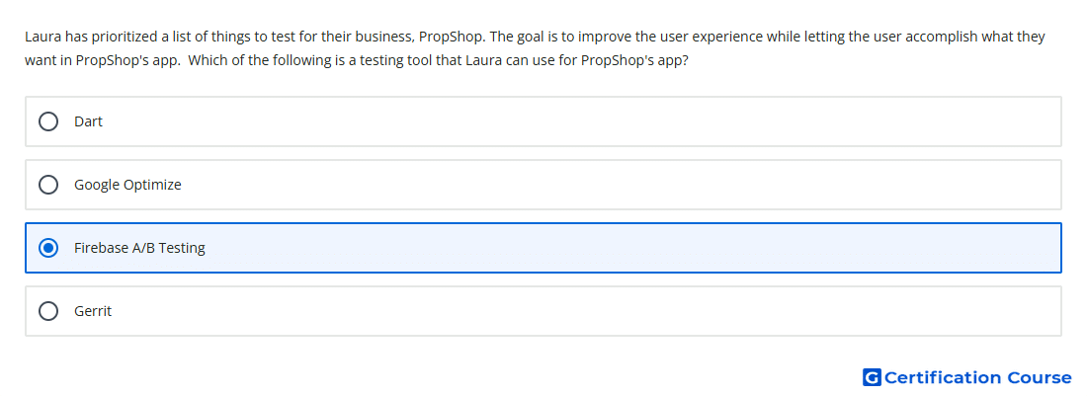
Task: Click the "Gerrit" answer label text
Action: pyautogui.click(x=93, y=311)
